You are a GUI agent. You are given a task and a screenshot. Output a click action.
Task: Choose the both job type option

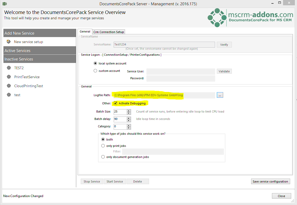[103, 139]
